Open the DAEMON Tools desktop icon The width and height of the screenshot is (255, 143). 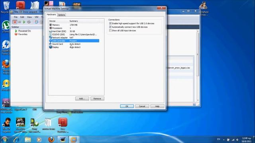point(6,47)
